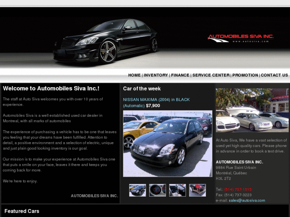The image size is (290, 217).
Task: Click the black Mercedes banner image
Action: click(105, 41)
